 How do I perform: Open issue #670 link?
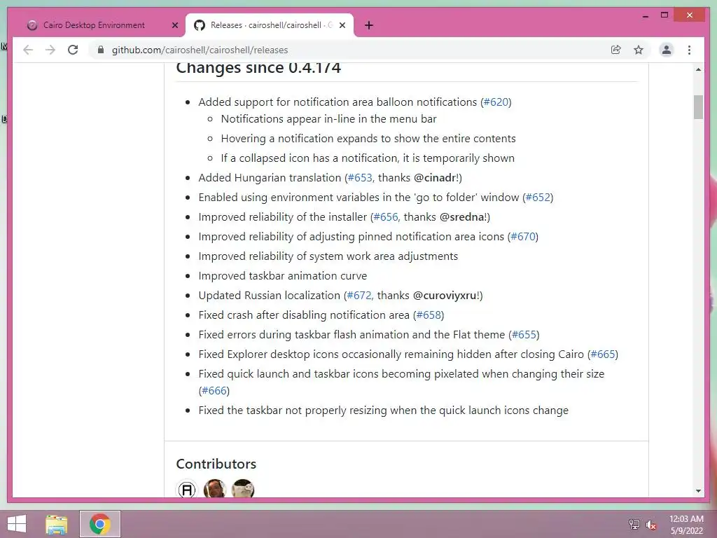(523, 237)
